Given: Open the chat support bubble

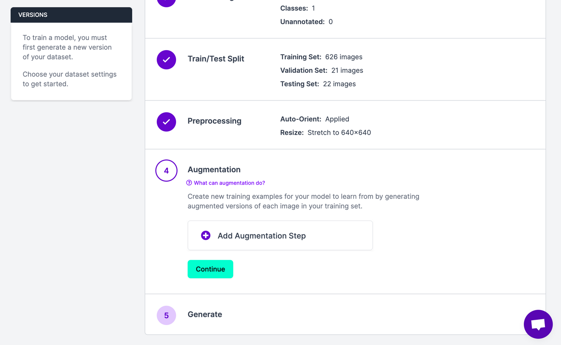Looking at the screenshot, I should coord(538,324).
